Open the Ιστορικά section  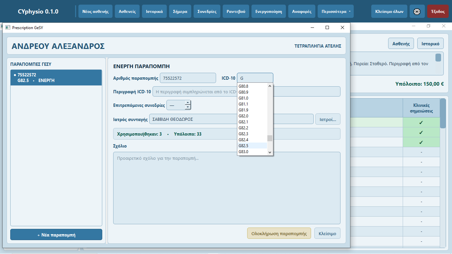[x=154, y=11]
